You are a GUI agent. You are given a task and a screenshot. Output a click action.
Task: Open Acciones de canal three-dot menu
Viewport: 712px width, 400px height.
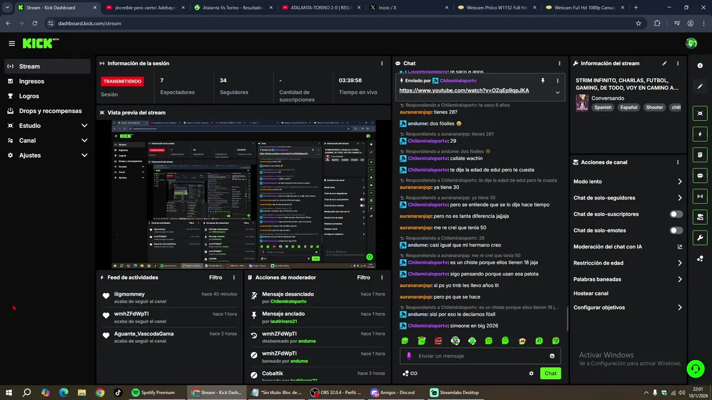(x=678, y=162)
